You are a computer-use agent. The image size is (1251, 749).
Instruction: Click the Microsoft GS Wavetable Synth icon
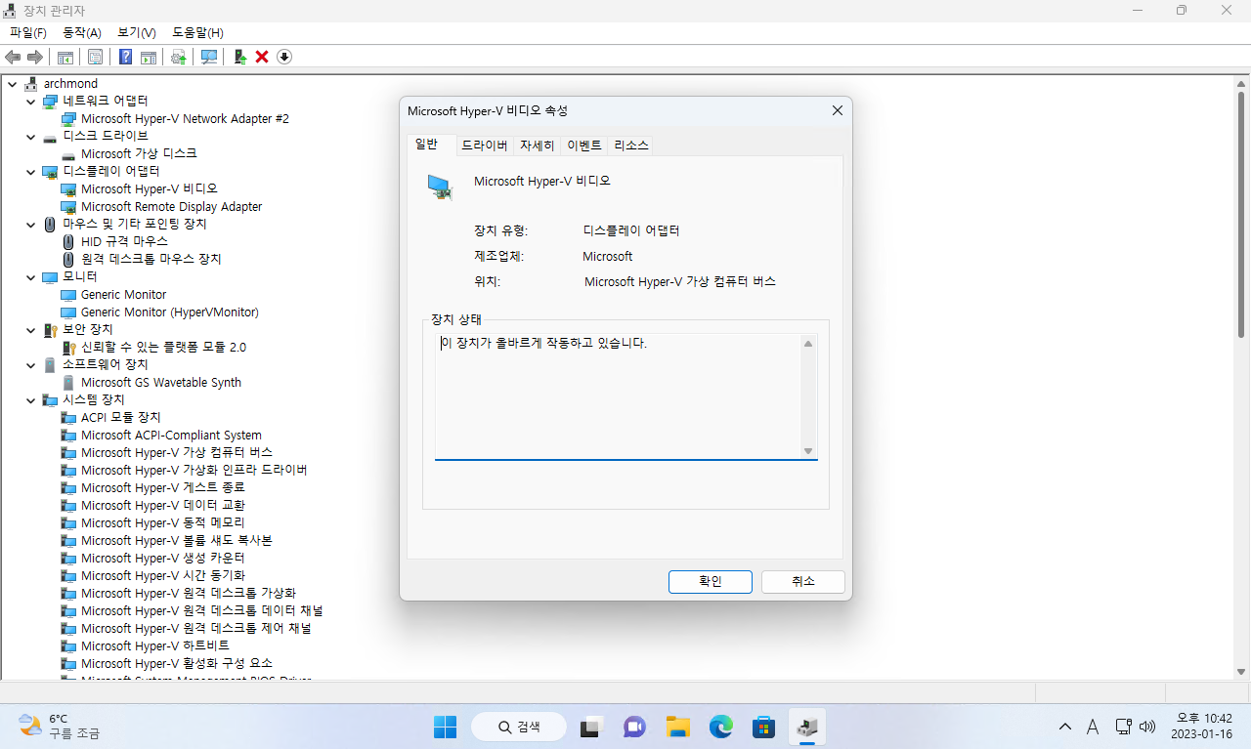68,383
